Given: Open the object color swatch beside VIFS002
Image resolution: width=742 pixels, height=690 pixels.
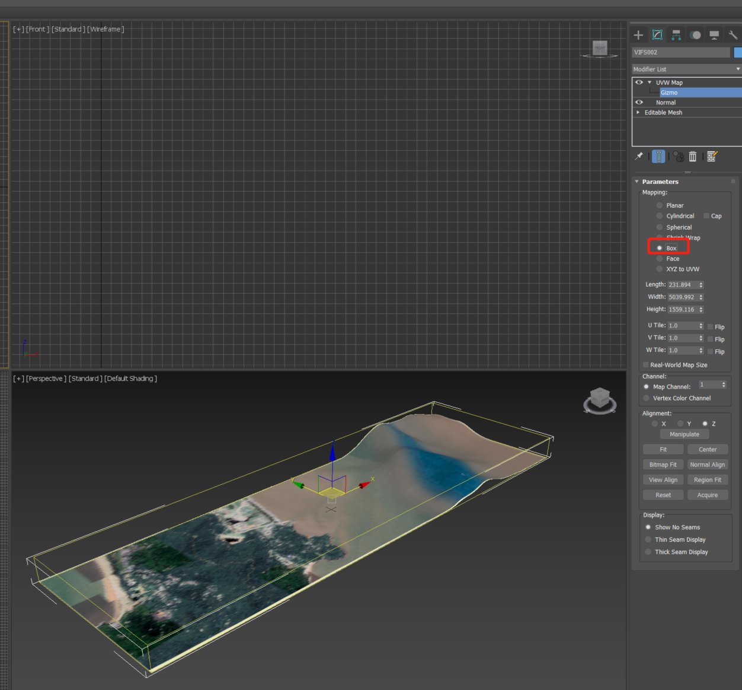Looking at the screenshot, I should [737, 52].
